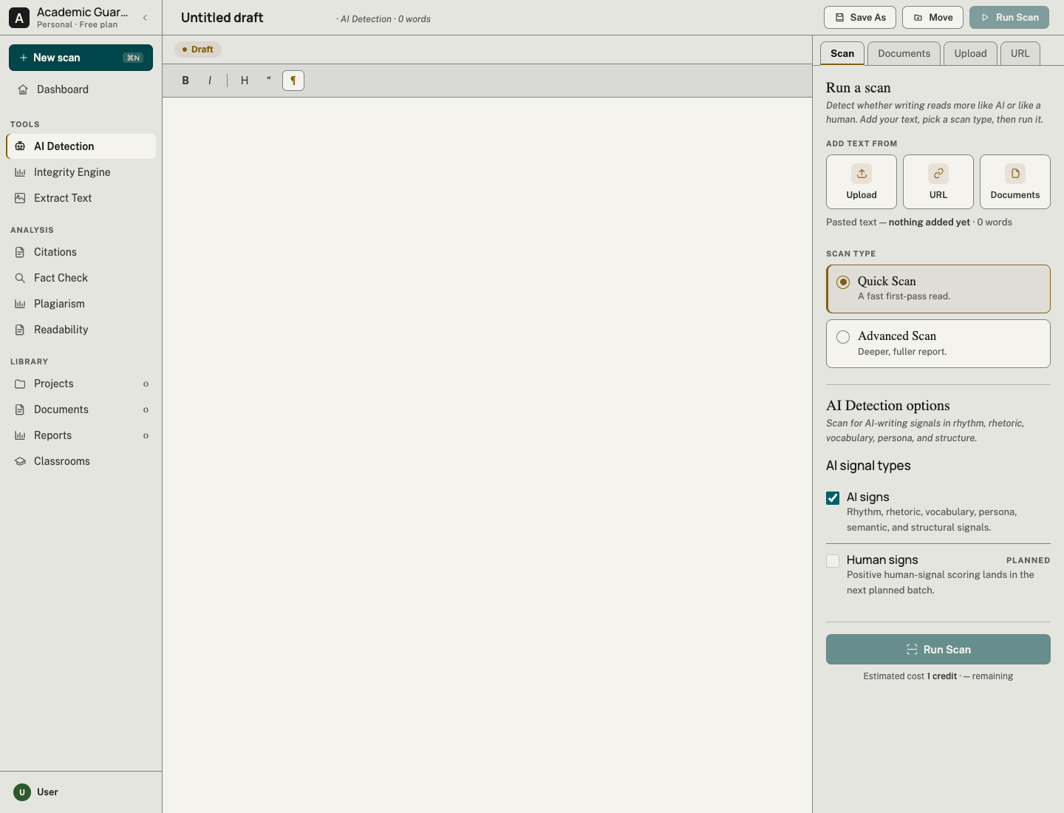Click the User avatar icon
The height and width of the screenshot is (813, 1064).
tap(22, 792)
